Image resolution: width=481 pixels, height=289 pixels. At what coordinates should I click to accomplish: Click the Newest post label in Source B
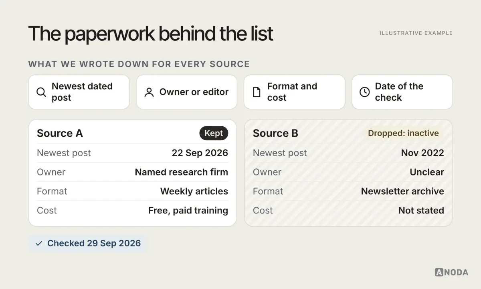click(x=280, y=153)
